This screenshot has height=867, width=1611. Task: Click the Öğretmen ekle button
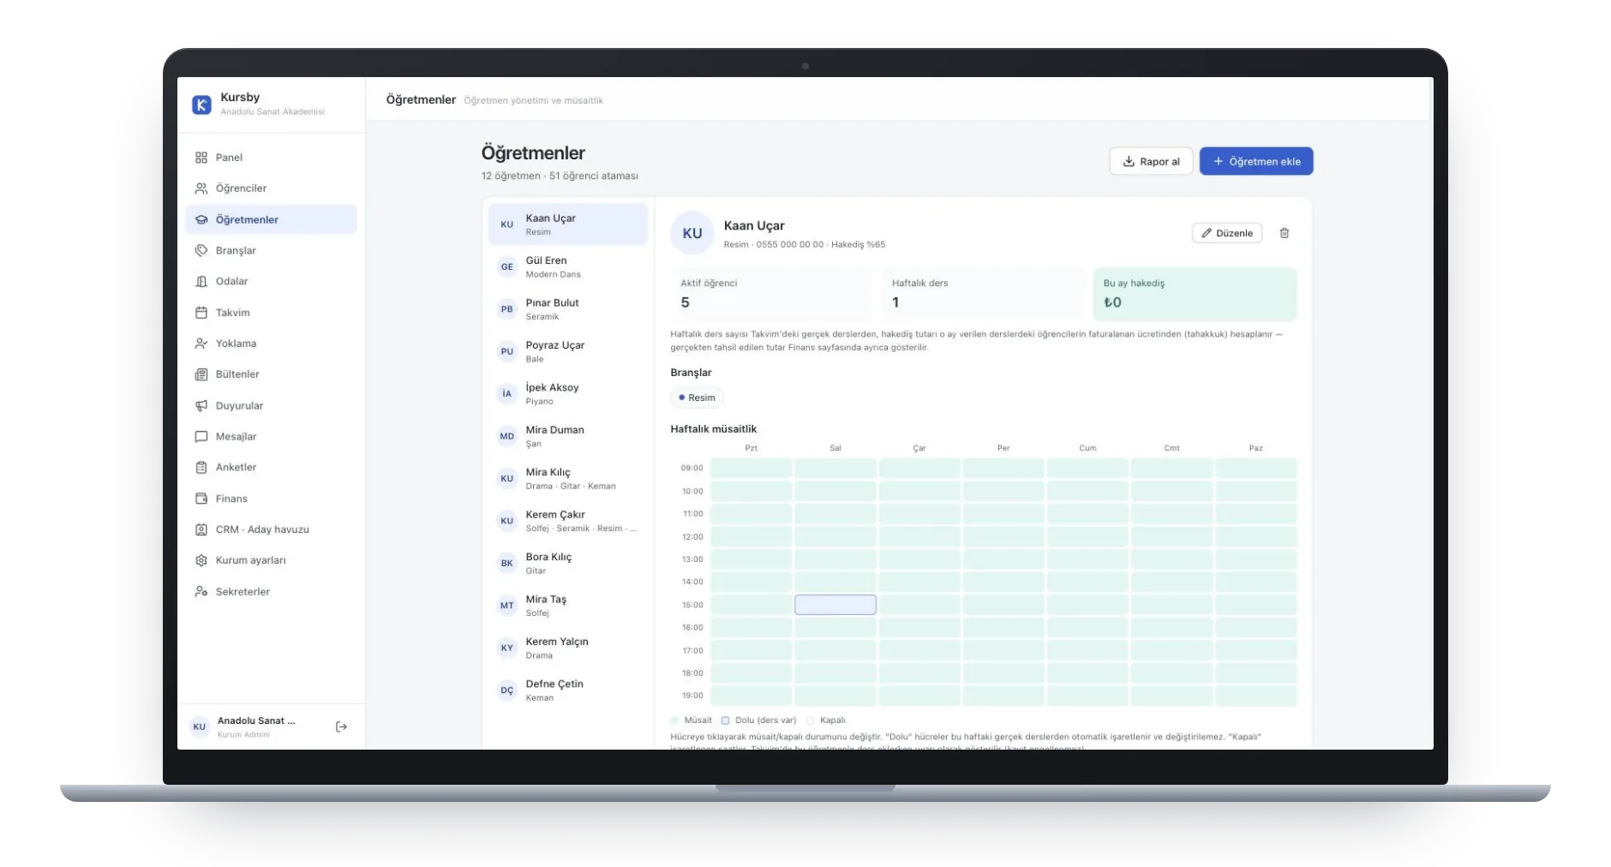[x=1255, y=161]
